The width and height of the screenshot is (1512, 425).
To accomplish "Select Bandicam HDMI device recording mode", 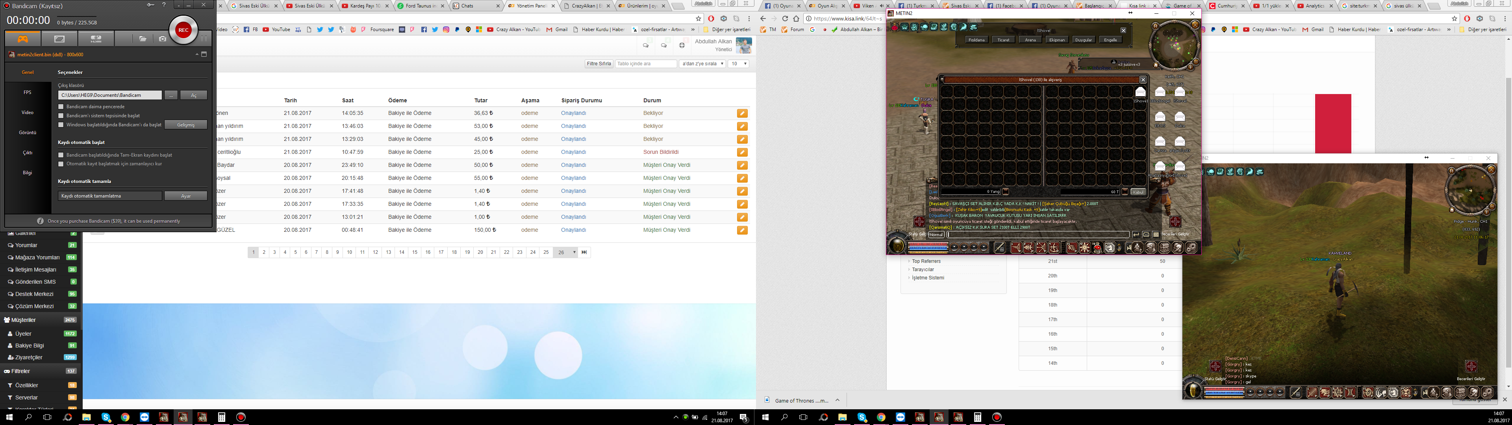I will (x=96, y=39).
